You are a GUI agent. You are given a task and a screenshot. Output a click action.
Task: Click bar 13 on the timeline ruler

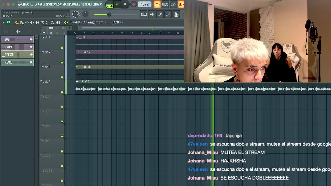[113, 33]
